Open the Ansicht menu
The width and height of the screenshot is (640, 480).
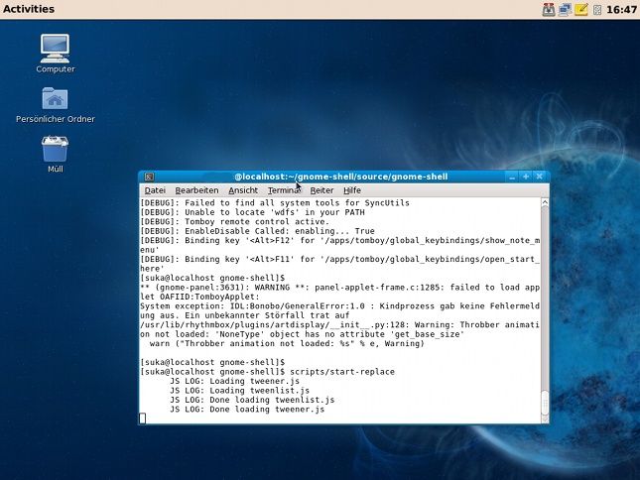243,190
